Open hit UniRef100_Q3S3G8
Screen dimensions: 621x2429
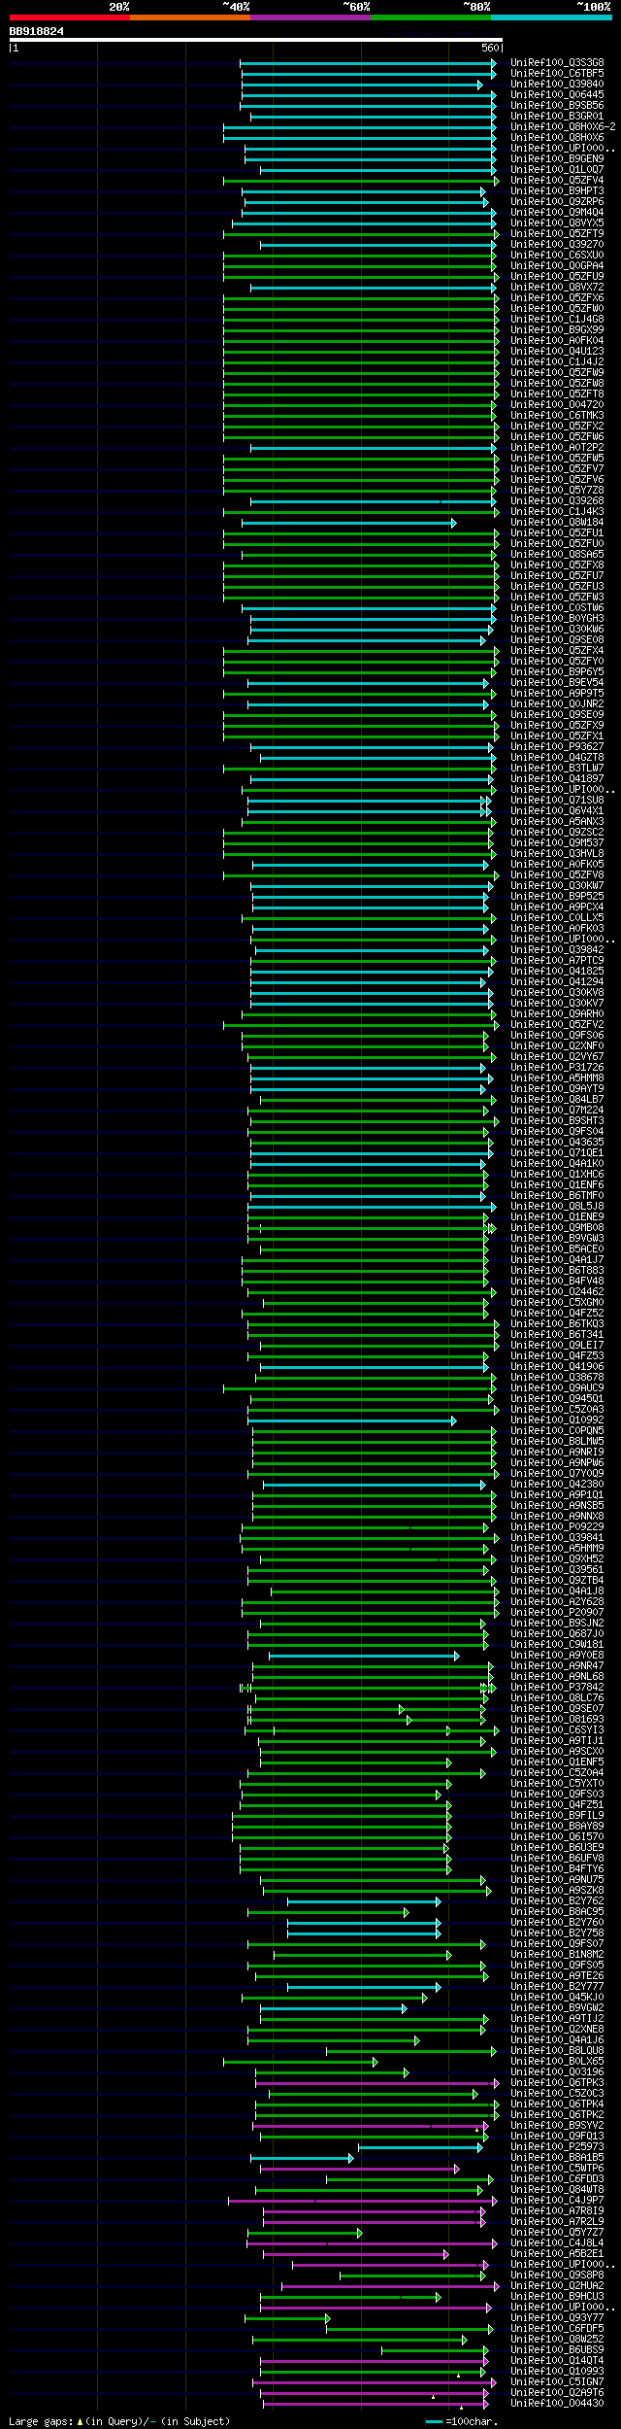pos(557,63)
